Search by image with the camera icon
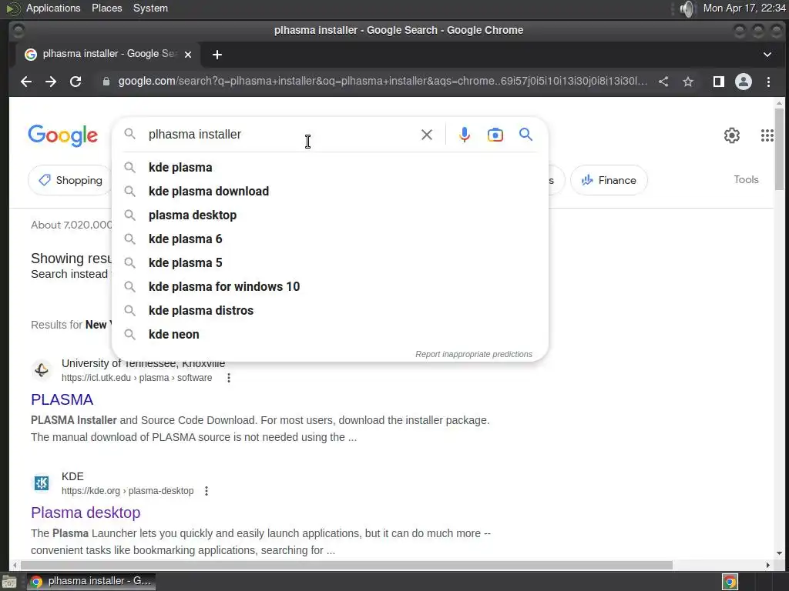This screenshot has height=591, width=789. [495, 135]
